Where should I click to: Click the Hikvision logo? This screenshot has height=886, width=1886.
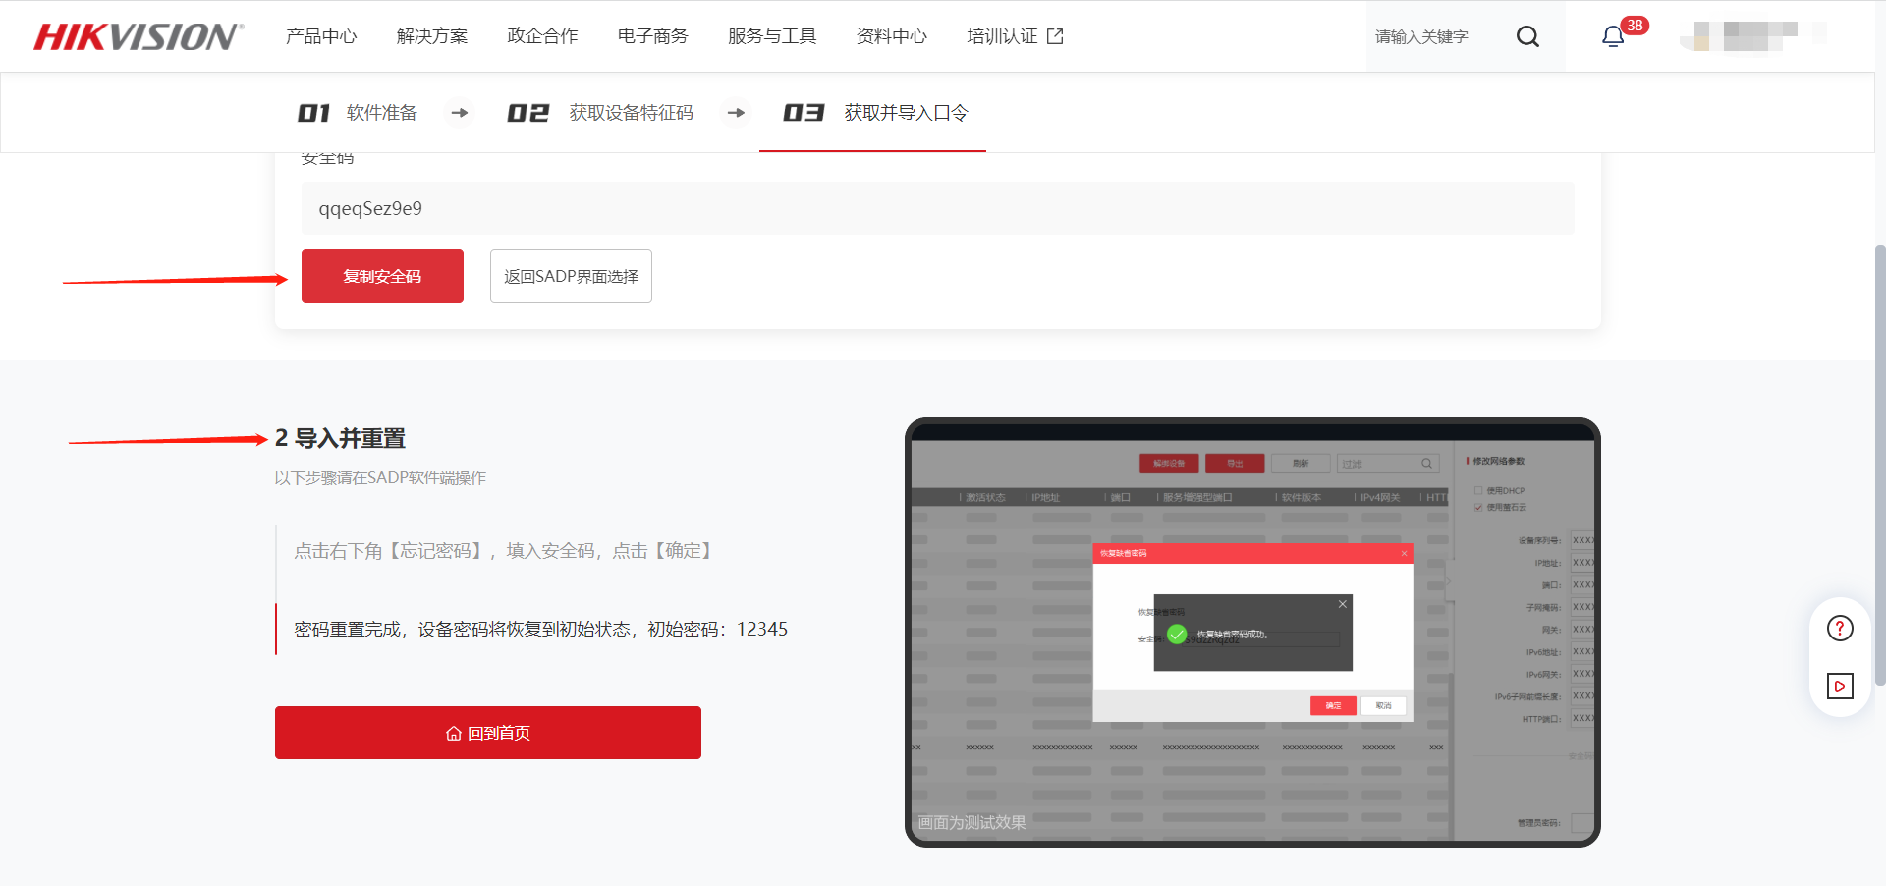coord(138,36)
